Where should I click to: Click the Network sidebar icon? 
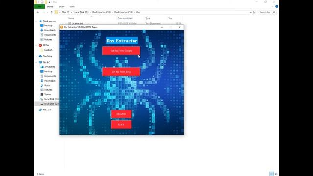(40, 110)
